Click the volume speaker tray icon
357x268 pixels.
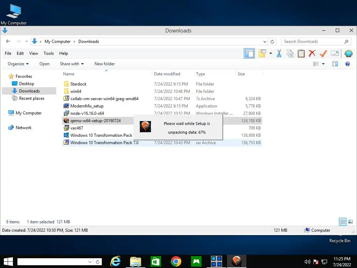click(307, 262)
